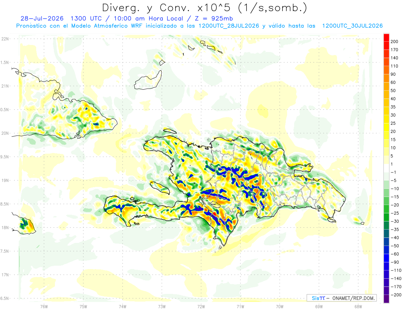
Task: Click the init time "1200UTC_28JUL2026"
Action: [x=228, y=26]
